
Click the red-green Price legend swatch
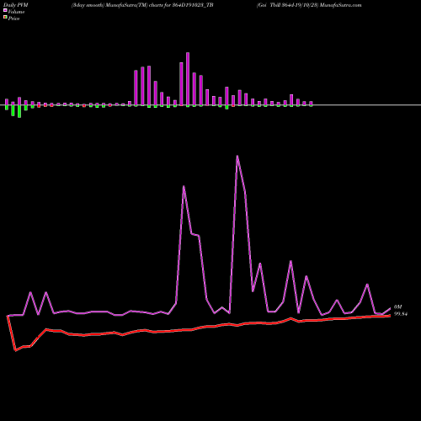pos(5,18)
